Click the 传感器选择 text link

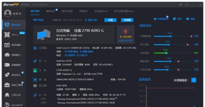pyautogui.click(x=163, y=19)
